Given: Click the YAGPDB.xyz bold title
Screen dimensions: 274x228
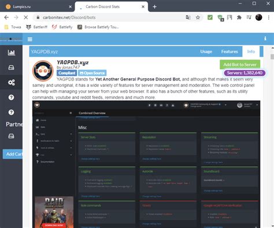Looking at the screenshot, I should [x=73, y=62].
